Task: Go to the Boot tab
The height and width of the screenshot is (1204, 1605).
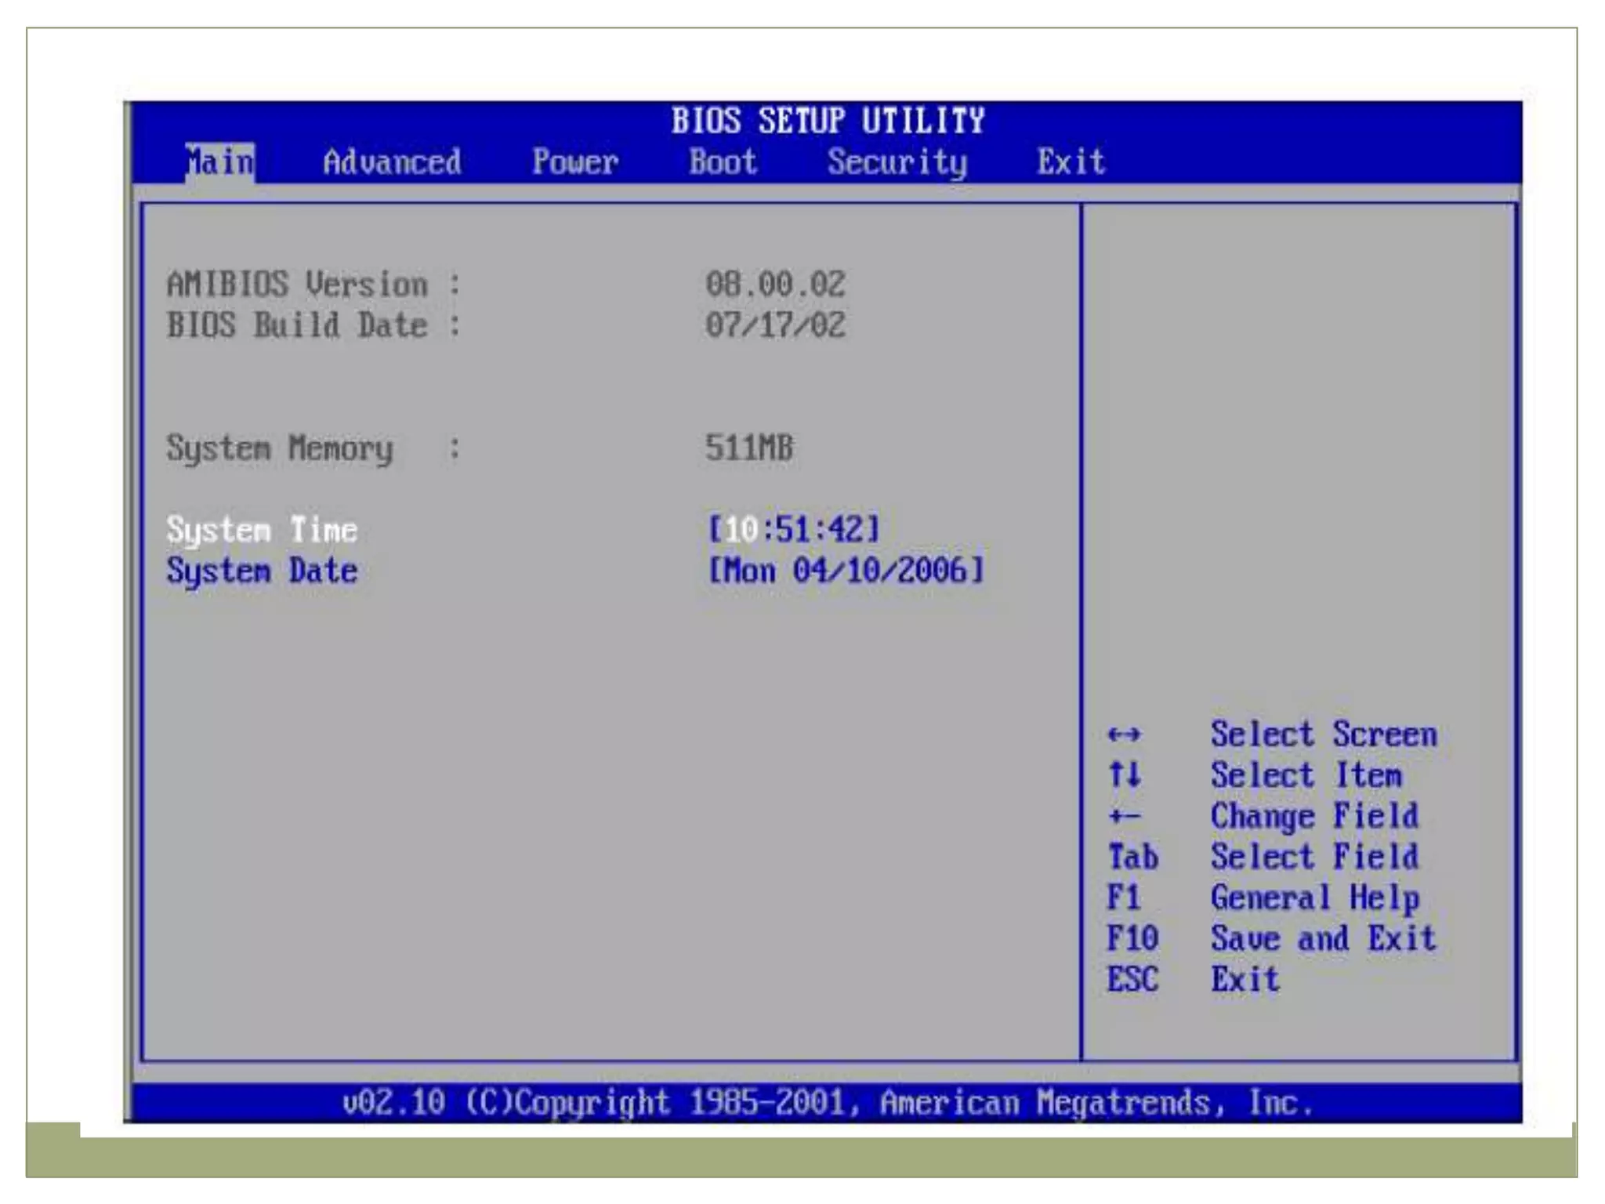Action: click(723, 162)
